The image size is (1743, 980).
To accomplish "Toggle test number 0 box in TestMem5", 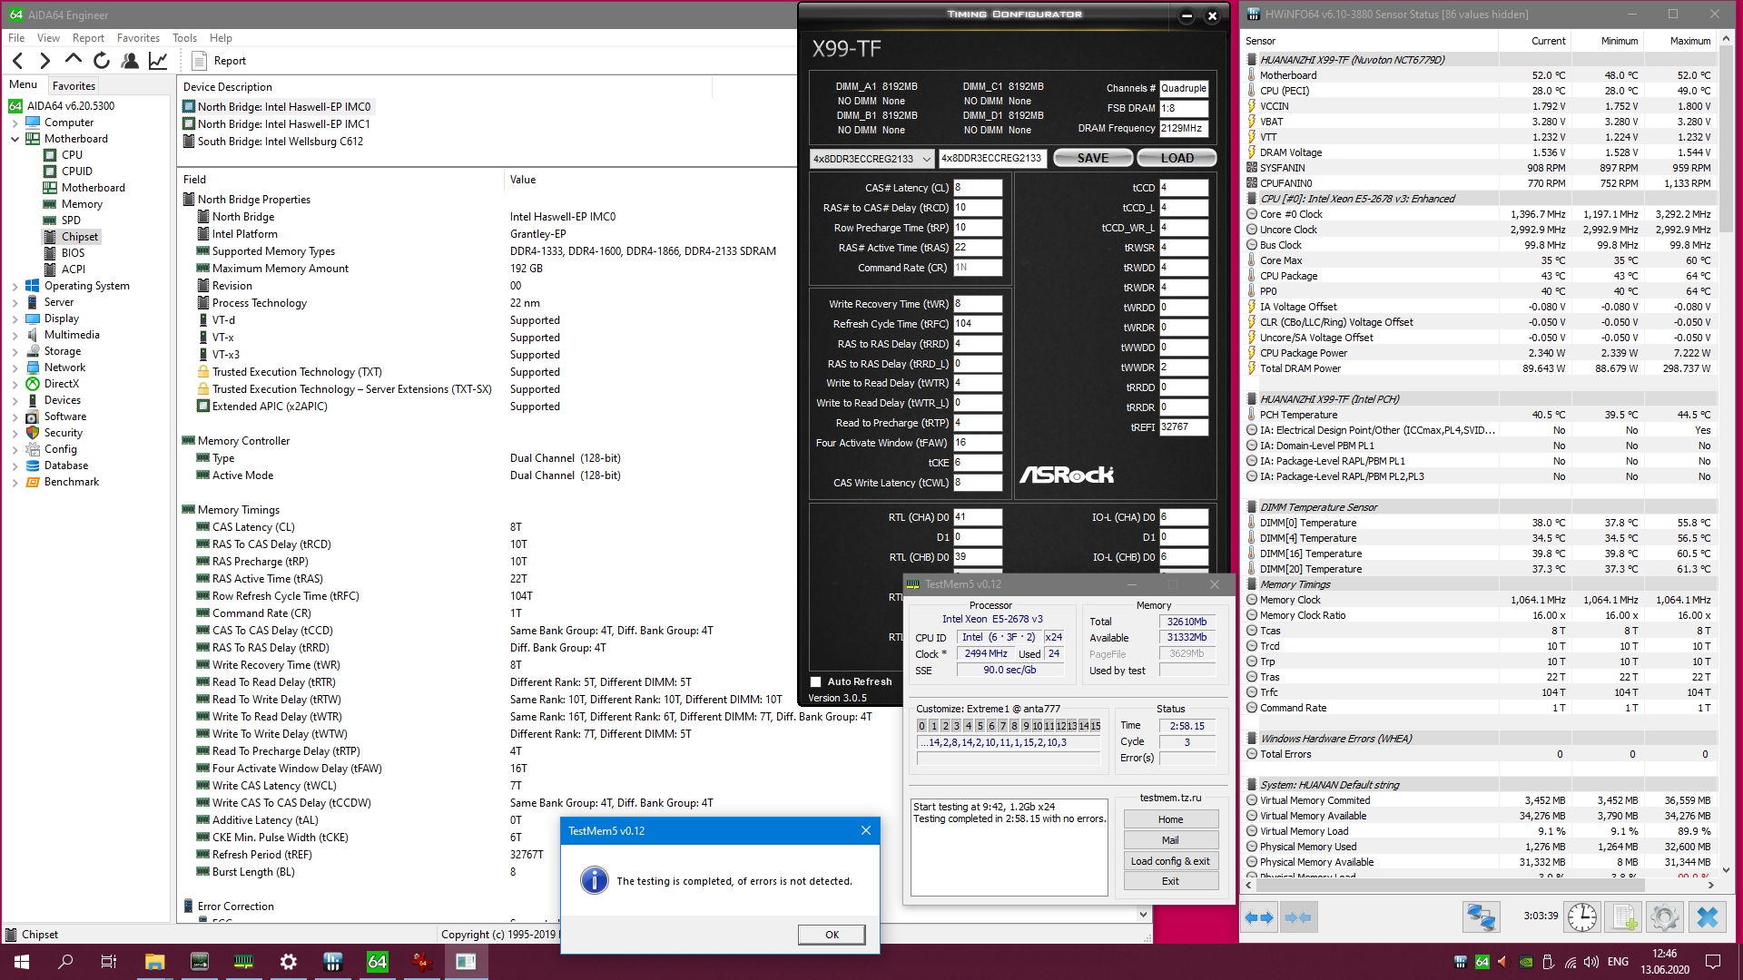I will (921, 726).
